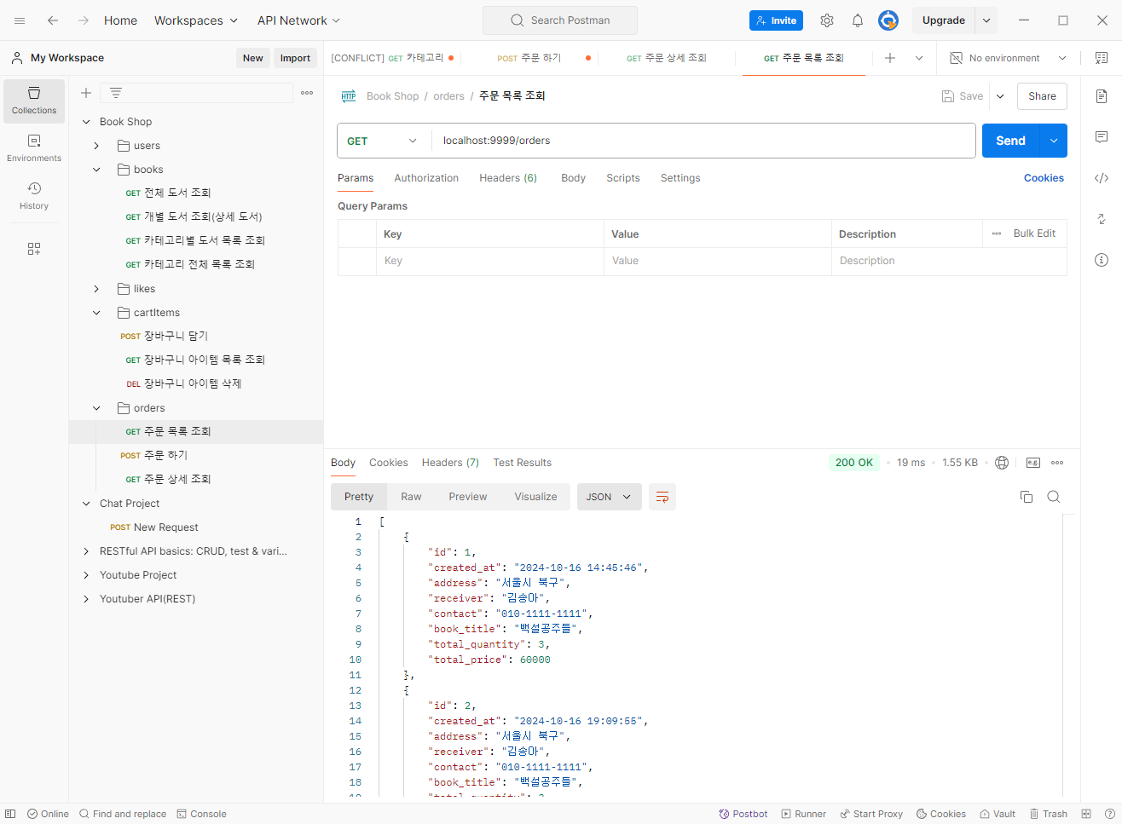
Task: Click the filter icon in collections search
Action: (x=116, y=93)
